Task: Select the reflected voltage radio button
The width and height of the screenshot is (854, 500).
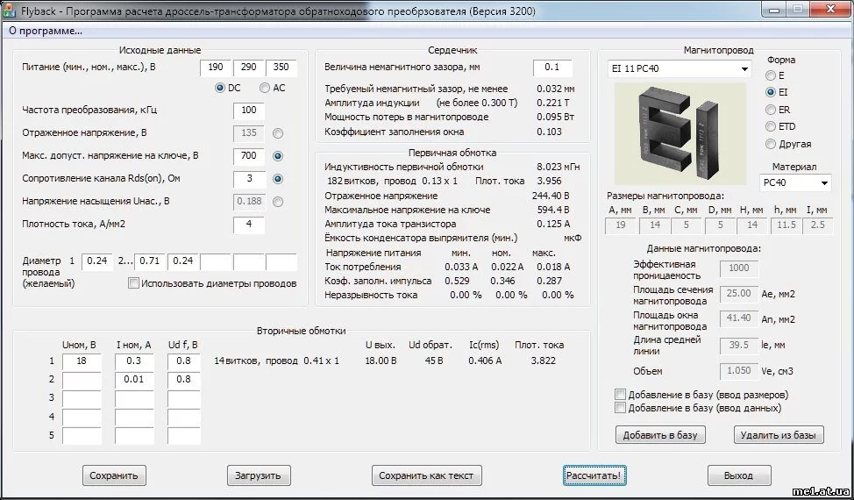Action: 278,133
